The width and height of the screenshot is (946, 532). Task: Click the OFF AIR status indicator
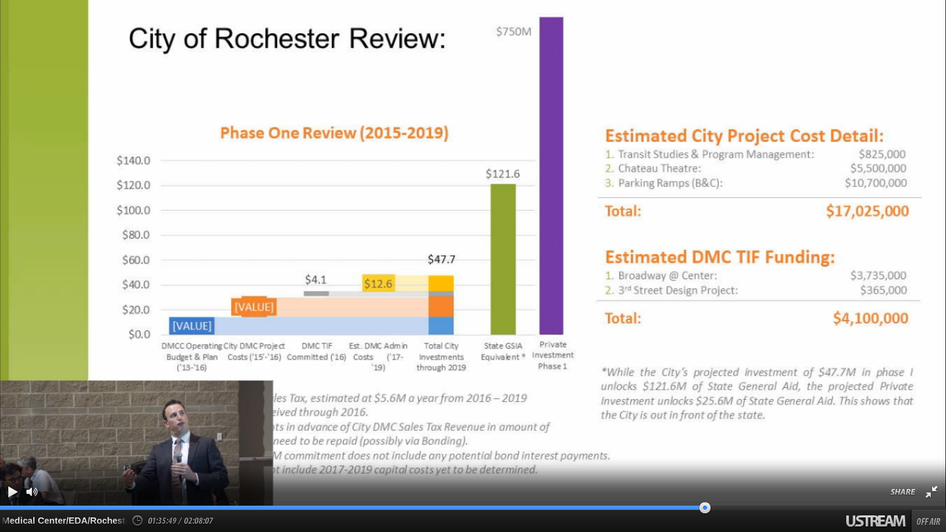coord(928,522)
